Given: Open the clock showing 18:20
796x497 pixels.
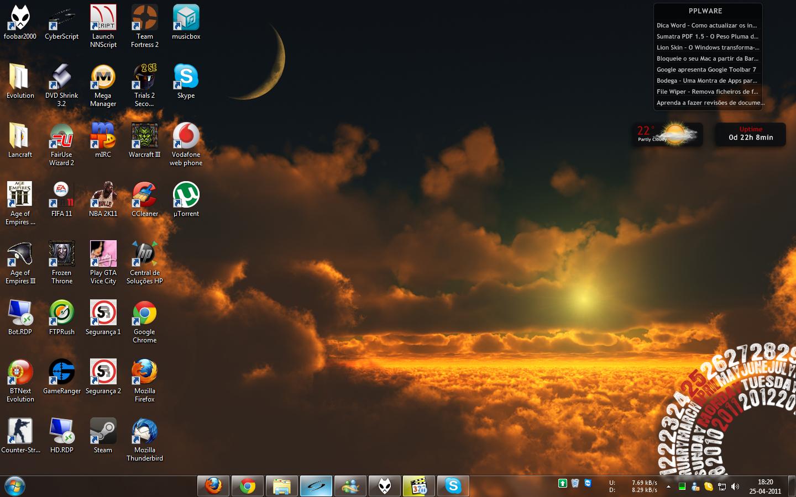Looking at the screenshot, I should click(x=766, y=487).
